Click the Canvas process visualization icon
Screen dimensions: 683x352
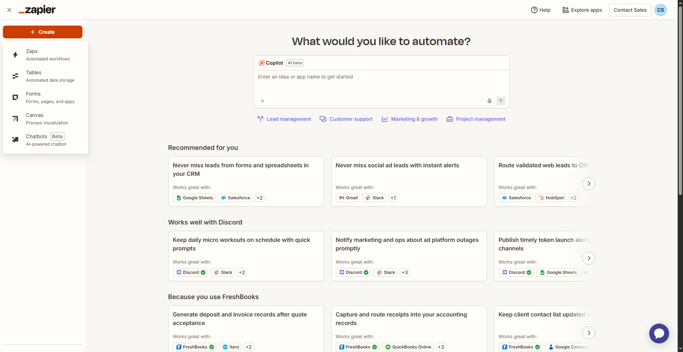pyautogui.click(x=15, y=119)
